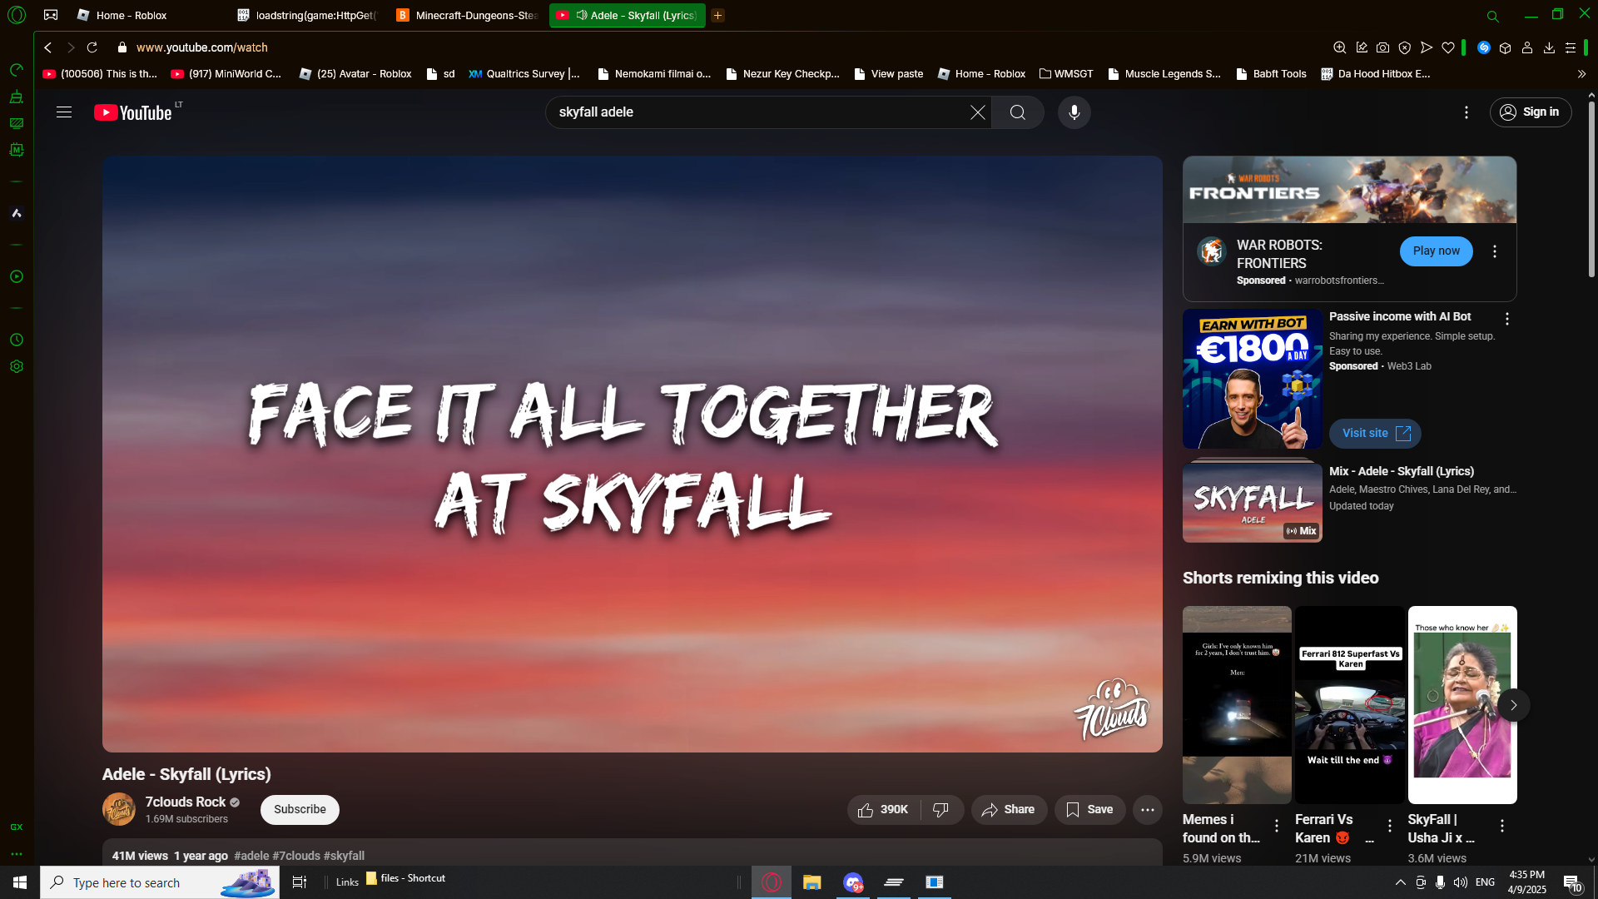Open the 7clouds Rock channel name
Image resolution: width=1598 pixels, height=899 pixels.
tap(186, 802)
